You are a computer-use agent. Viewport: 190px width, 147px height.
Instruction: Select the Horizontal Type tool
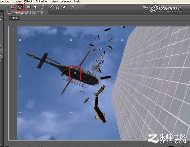[x=42, y=7]
